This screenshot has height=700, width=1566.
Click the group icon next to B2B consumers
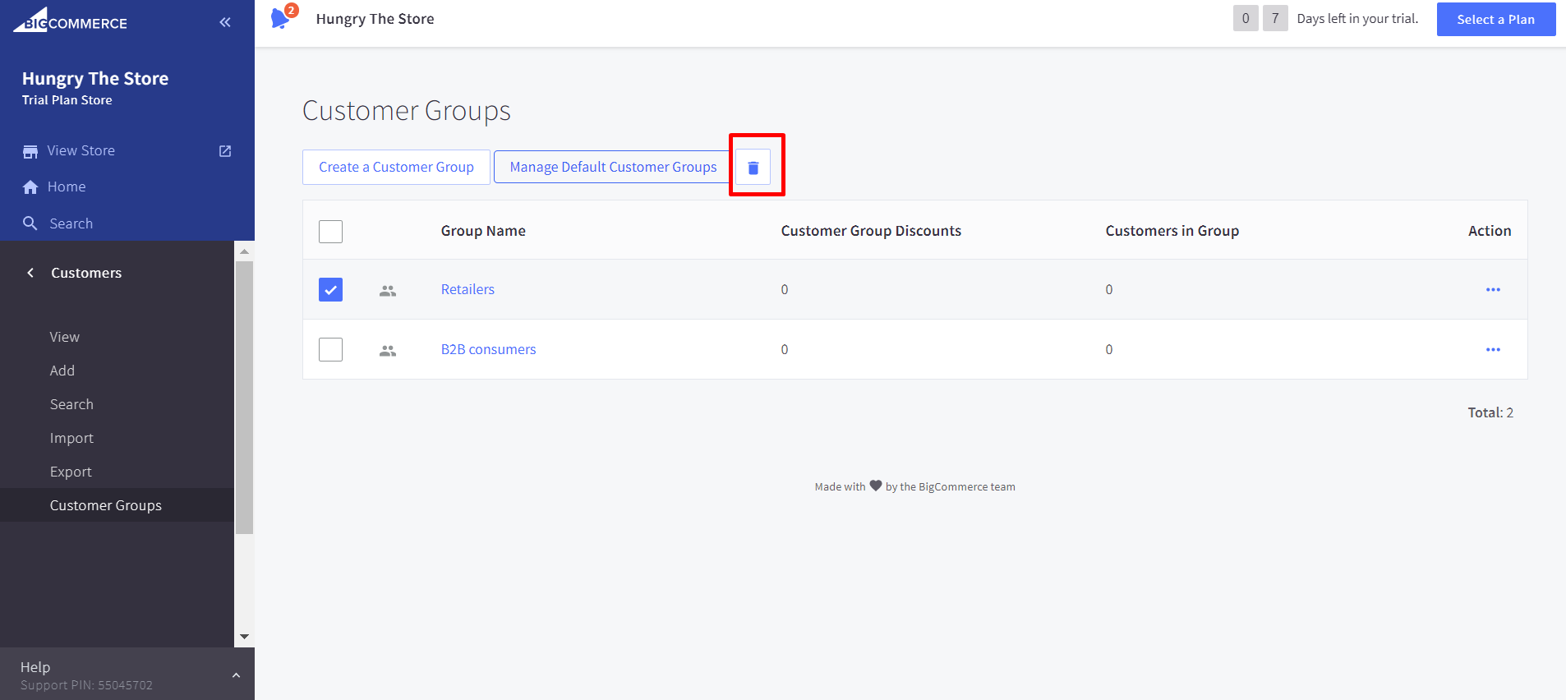(388, 350)
